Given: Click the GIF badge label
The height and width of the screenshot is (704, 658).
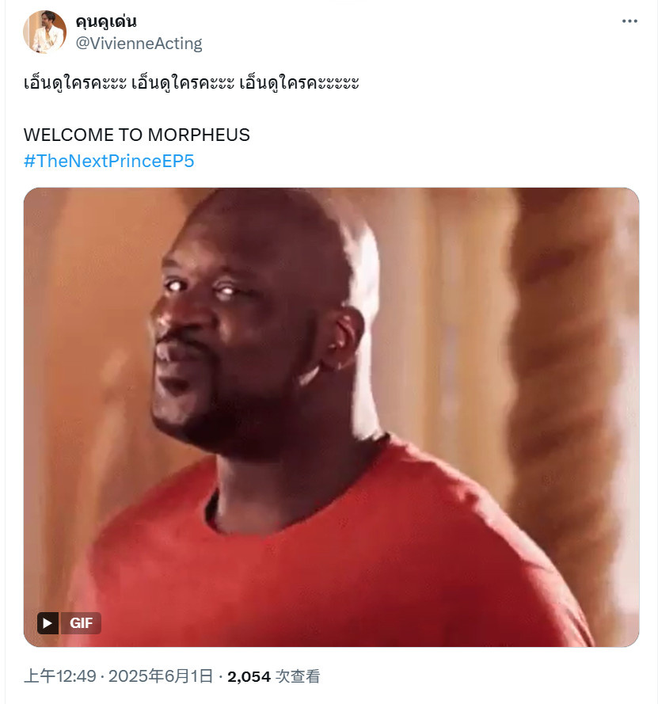Looking at the screenshot, I should pos(81,622).
